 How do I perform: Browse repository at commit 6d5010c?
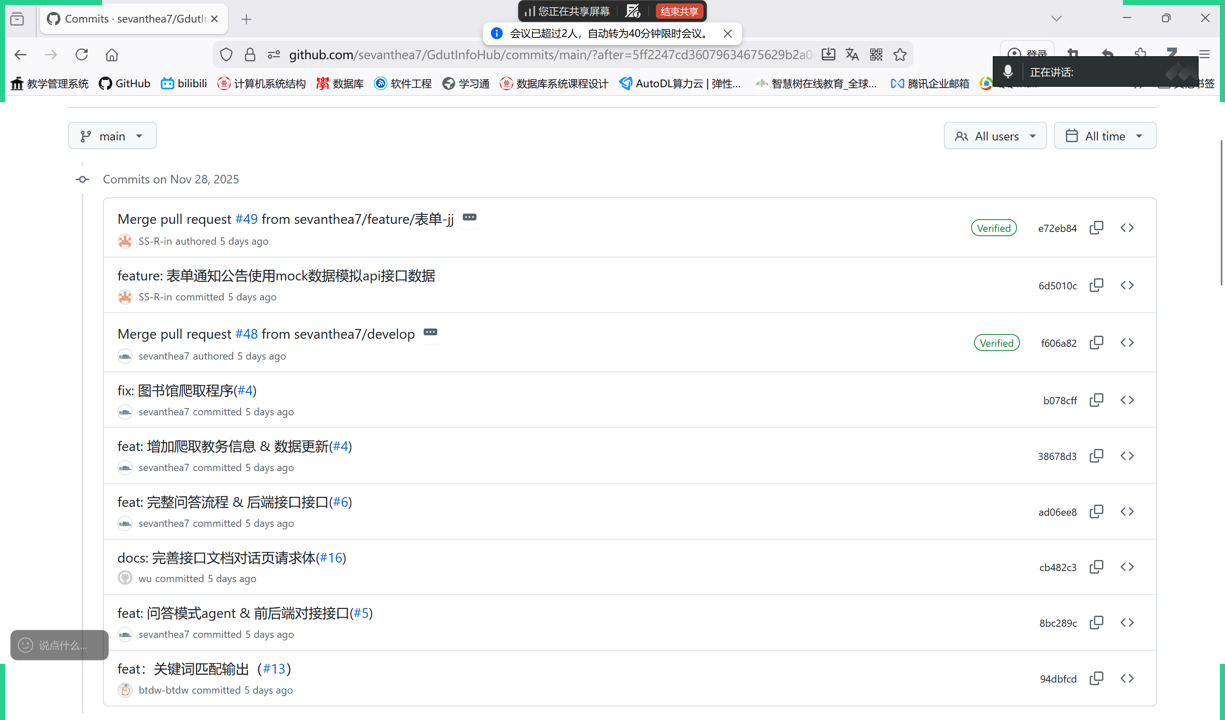click(1127, 285)
